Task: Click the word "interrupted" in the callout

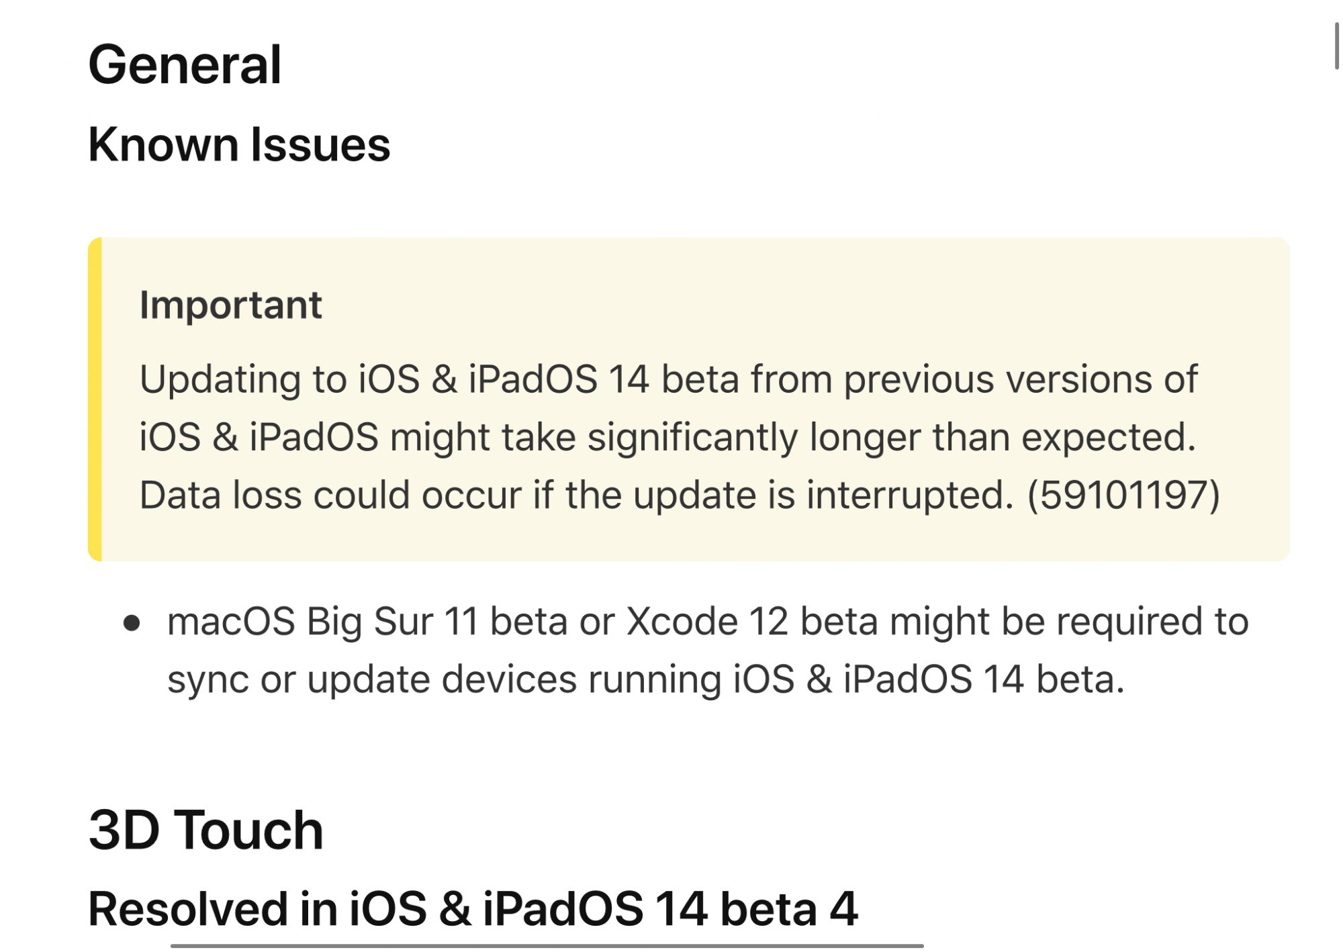Action: tap(909, 495)
